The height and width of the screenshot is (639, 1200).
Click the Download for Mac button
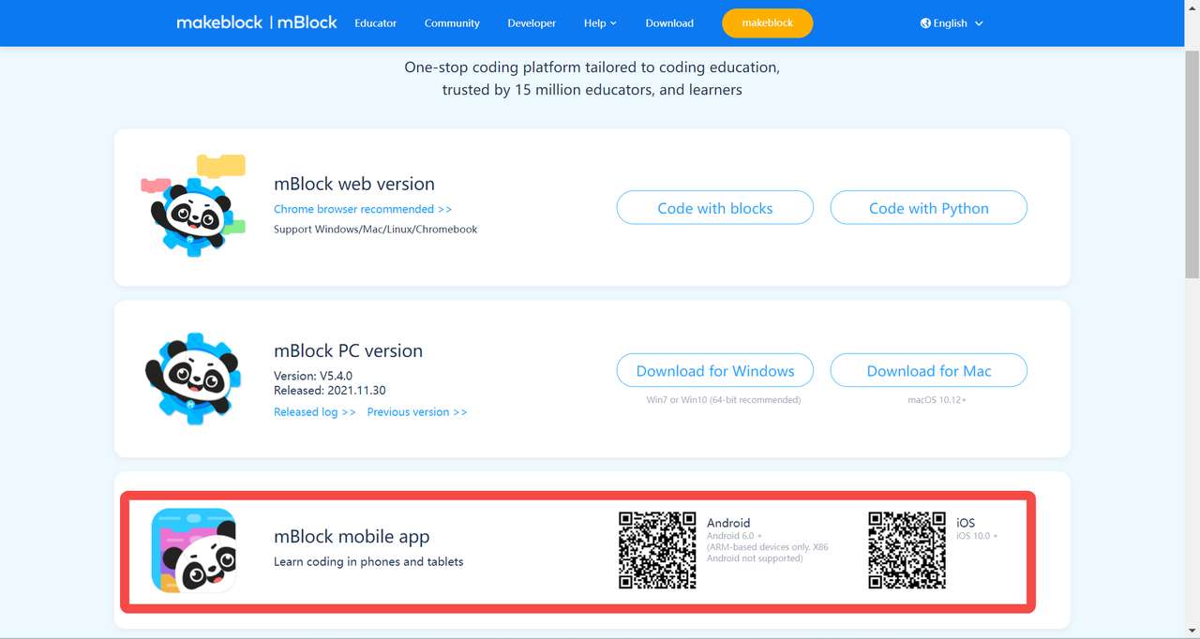pyautogui.click(x=929, y=370)
